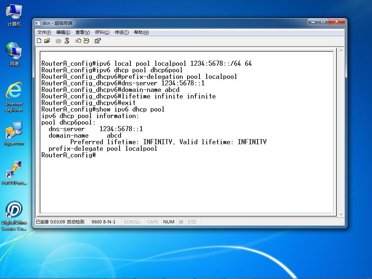Open the 编辑(E) menu
Image resolution: width=372 pixels, height=279 pixels.
pos(63,32)
